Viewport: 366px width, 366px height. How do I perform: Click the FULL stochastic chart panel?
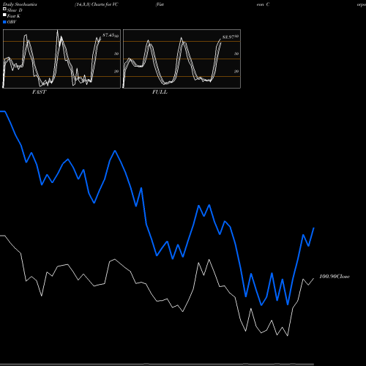click(182, 59)
